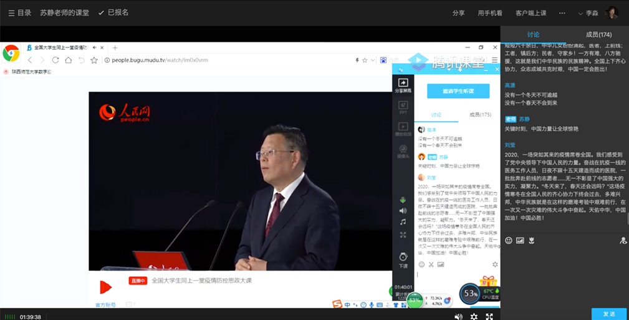Click the person filter icon in right chat panel
The image size is (629, 320).
point(623,241)
